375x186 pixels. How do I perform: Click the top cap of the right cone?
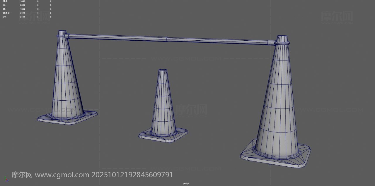pos(282,38)
